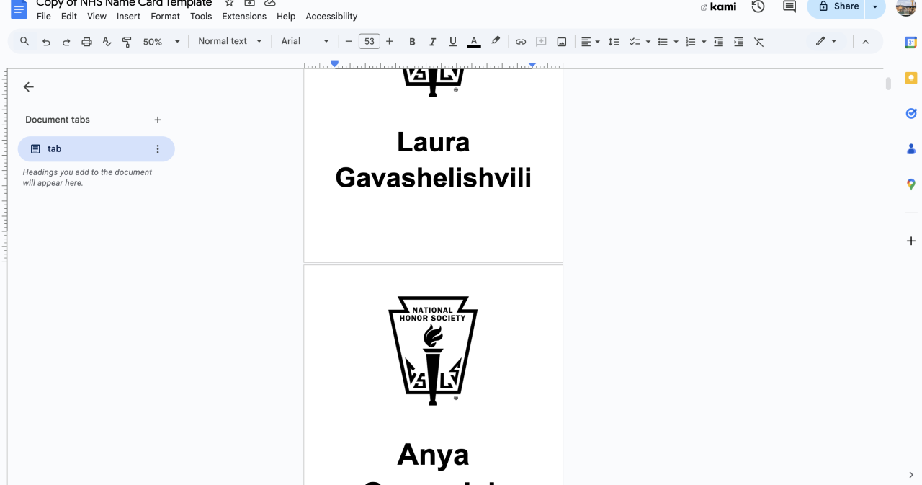Viewport: 922px width, 485px height.
Task: Add a comment from the toolbar
Action: coord(541,42)
